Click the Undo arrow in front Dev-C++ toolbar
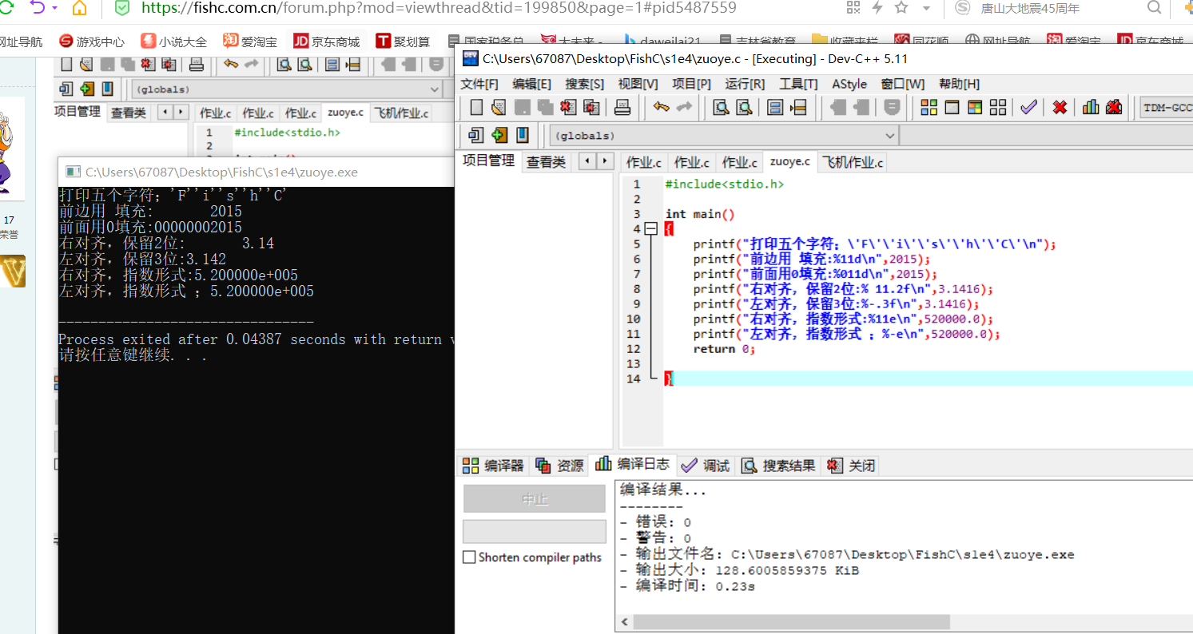Image resolution: width=1193 pixels, height=634 pixels. (661, 107)
